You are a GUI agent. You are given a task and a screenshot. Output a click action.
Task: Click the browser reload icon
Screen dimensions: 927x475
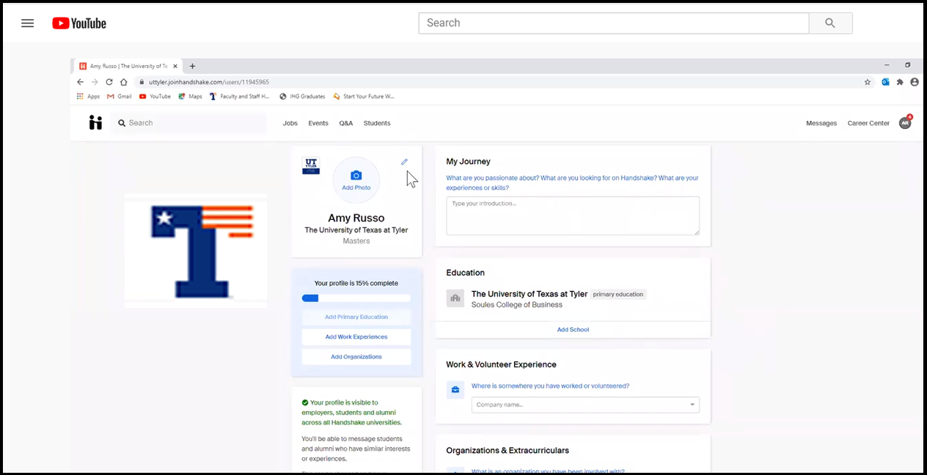pos(109,82)
